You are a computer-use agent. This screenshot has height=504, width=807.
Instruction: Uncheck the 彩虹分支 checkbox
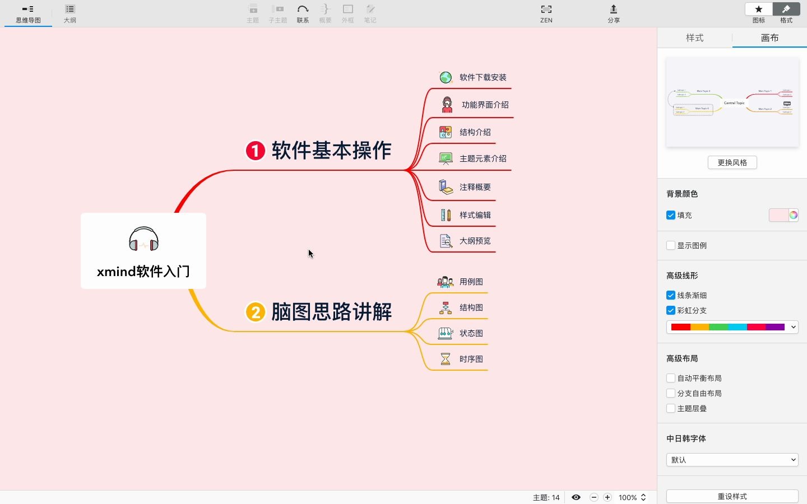[x=671, y=310]
